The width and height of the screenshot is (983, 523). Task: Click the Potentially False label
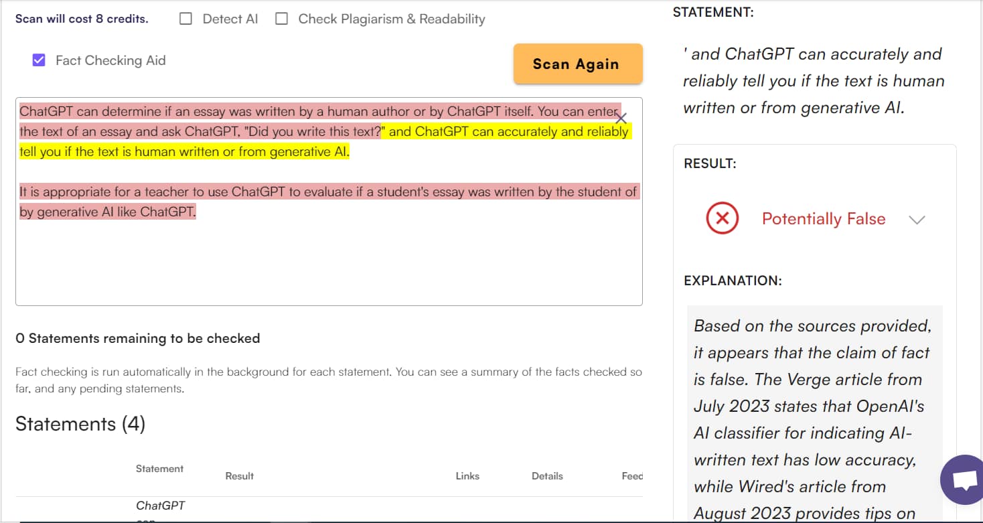coord(824,218)
